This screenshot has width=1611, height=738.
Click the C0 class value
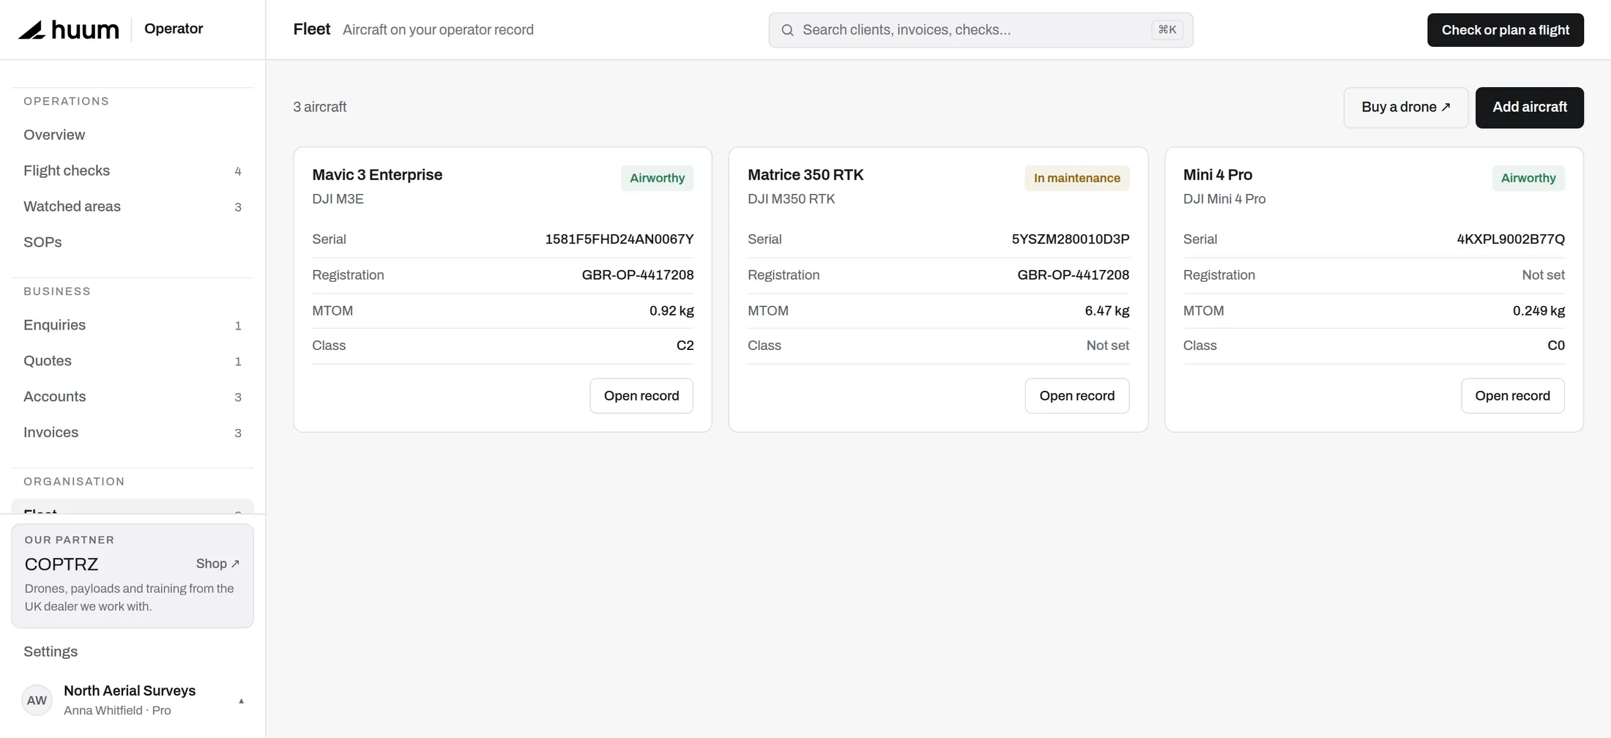click(1556, 346)
